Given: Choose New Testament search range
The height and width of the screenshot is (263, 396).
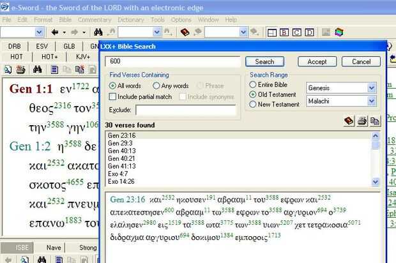Looking at the screenshot, I should [274, 104].
